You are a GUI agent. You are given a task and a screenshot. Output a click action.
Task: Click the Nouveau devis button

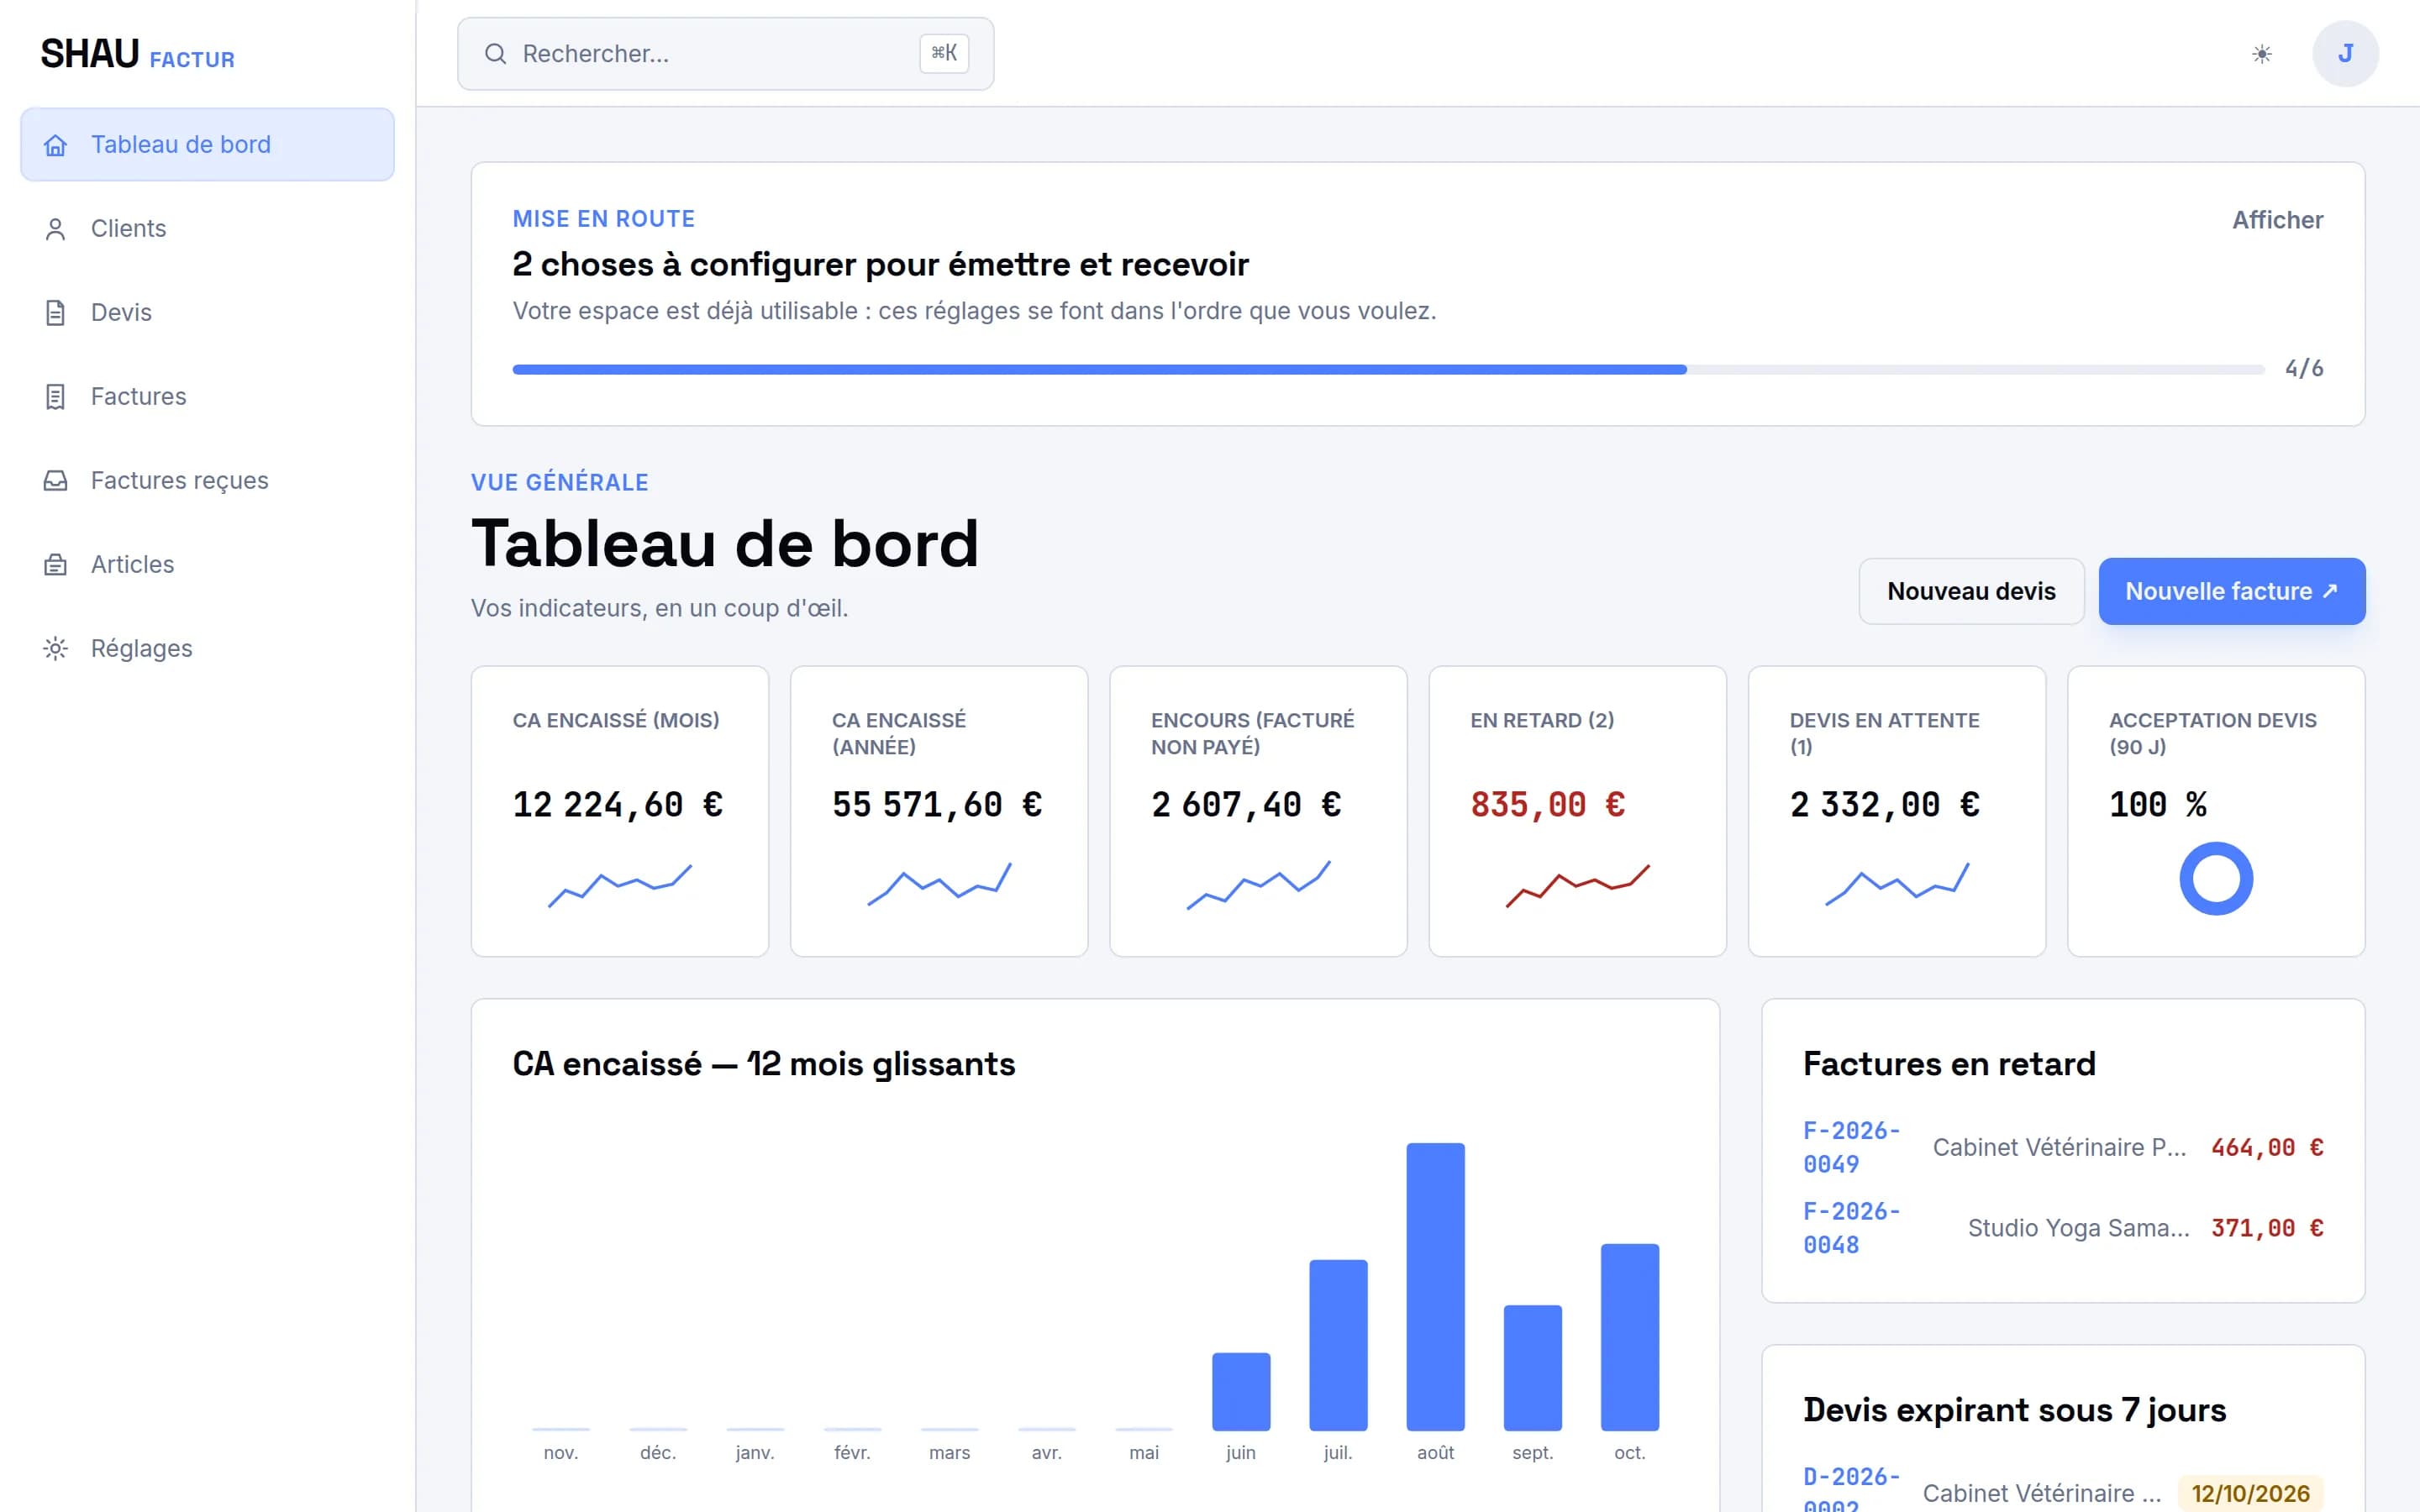1971,591
